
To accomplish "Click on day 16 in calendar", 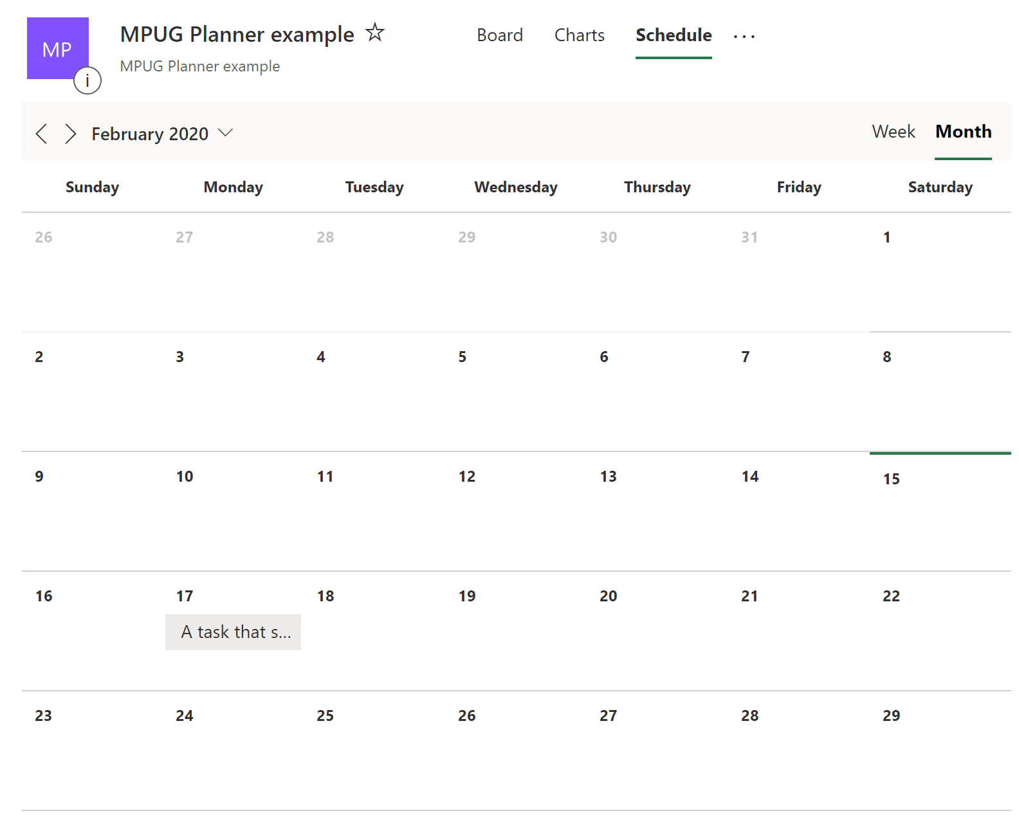I will (44, 596).
